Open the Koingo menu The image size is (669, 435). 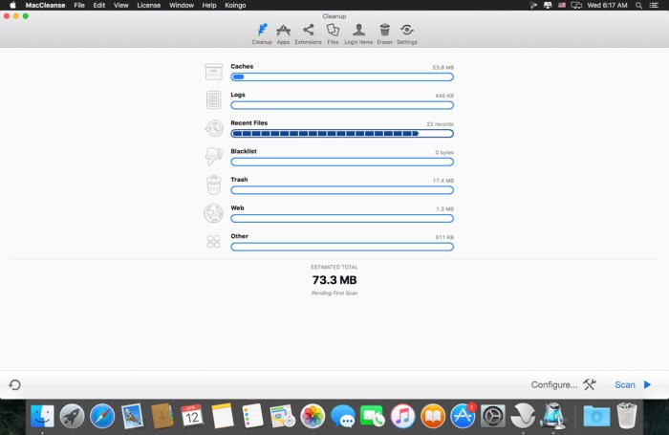235,5
